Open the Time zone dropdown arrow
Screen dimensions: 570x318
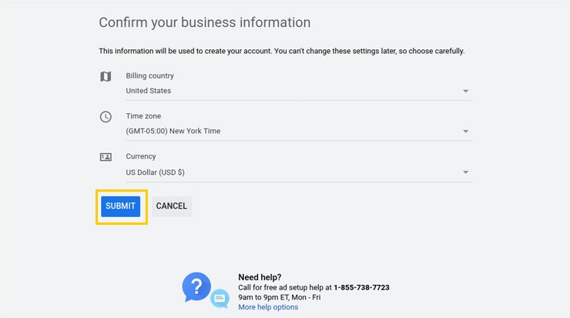tap(466, 132)
